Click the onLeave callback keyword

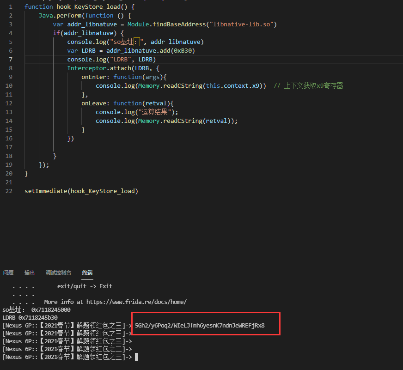(x=95, y=103)
